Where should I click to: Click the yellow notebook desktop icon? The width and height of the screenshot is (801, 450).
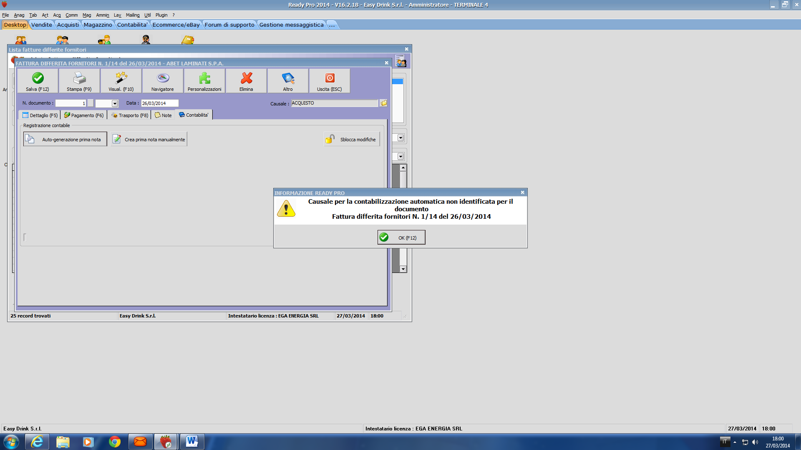coord(188,40)
